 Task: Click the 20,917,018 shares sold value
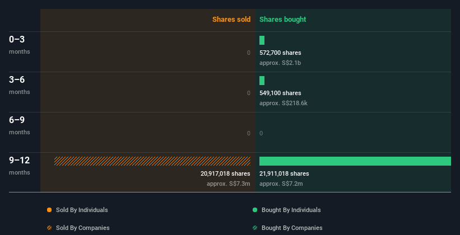tap(225, 174)
